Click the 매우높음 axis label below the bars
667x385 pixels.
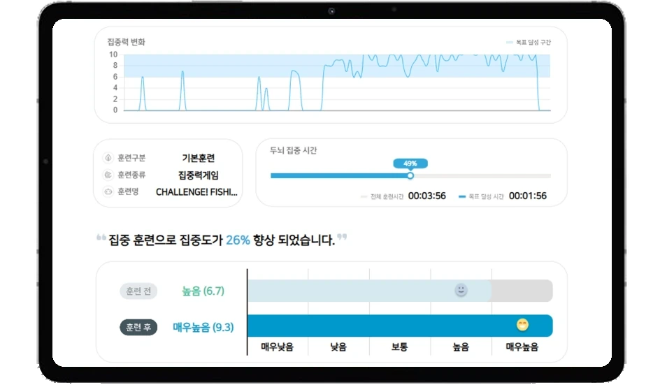522,347
